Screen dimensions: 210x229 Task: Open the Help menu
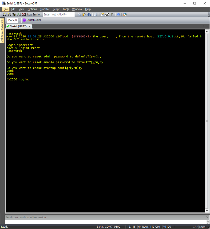[88, 9]
